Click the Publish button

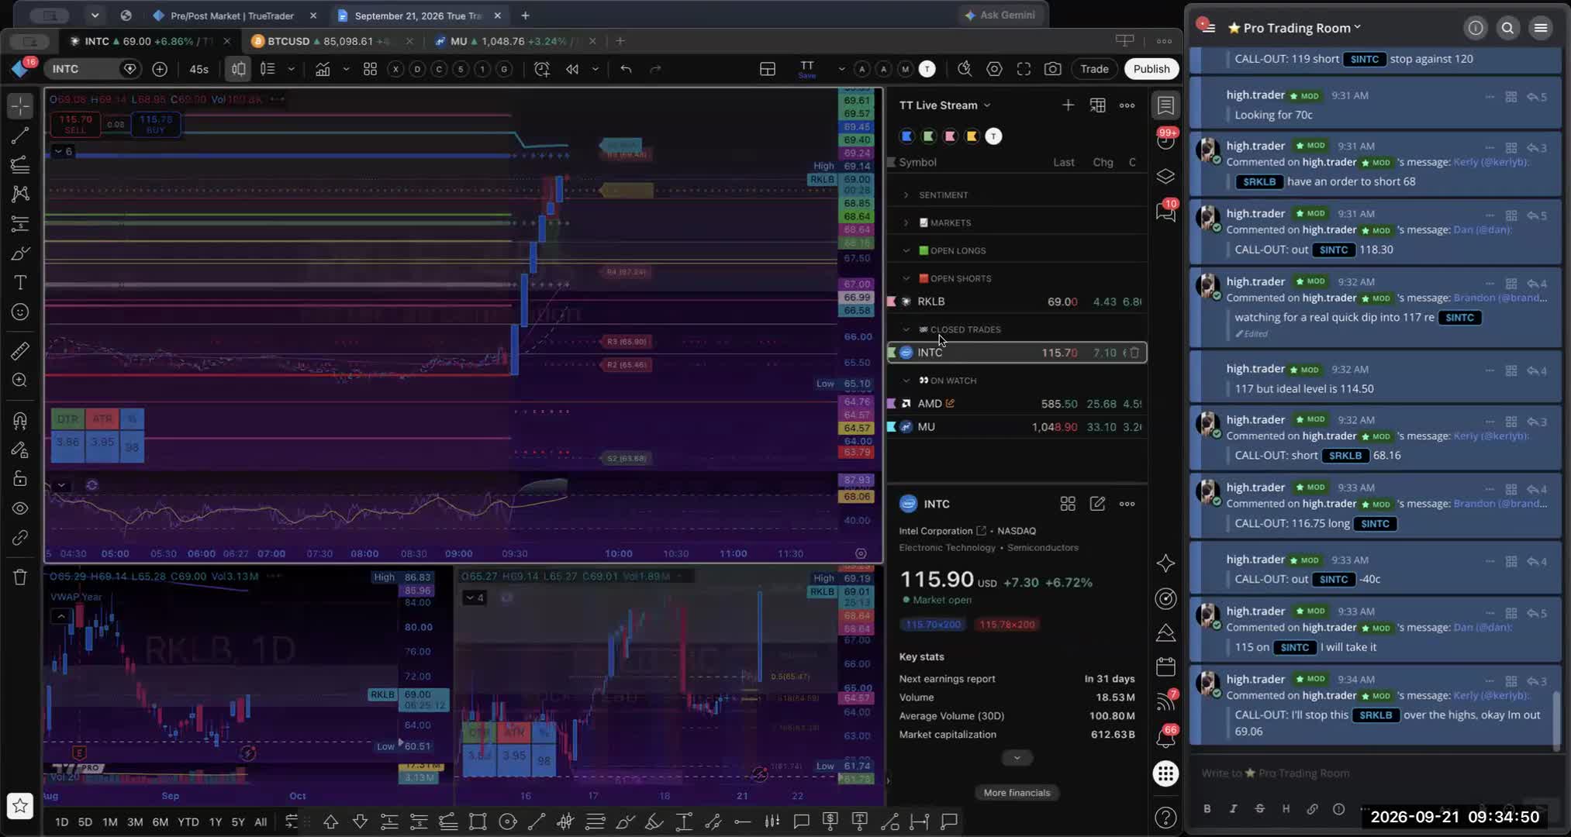(1151, 69)
